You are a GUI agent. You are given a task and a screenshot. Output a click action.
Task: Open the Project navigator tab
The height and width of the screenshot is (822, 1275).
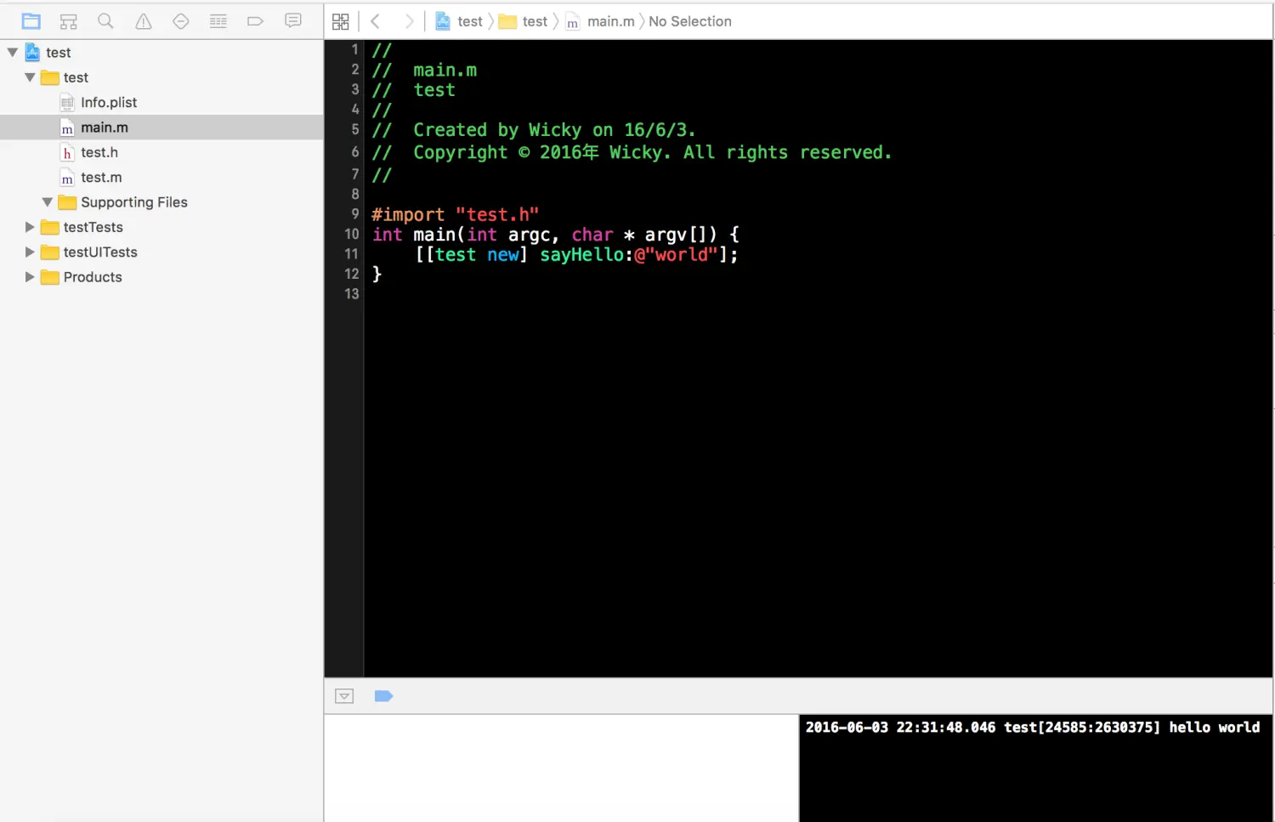coord(31,21)
